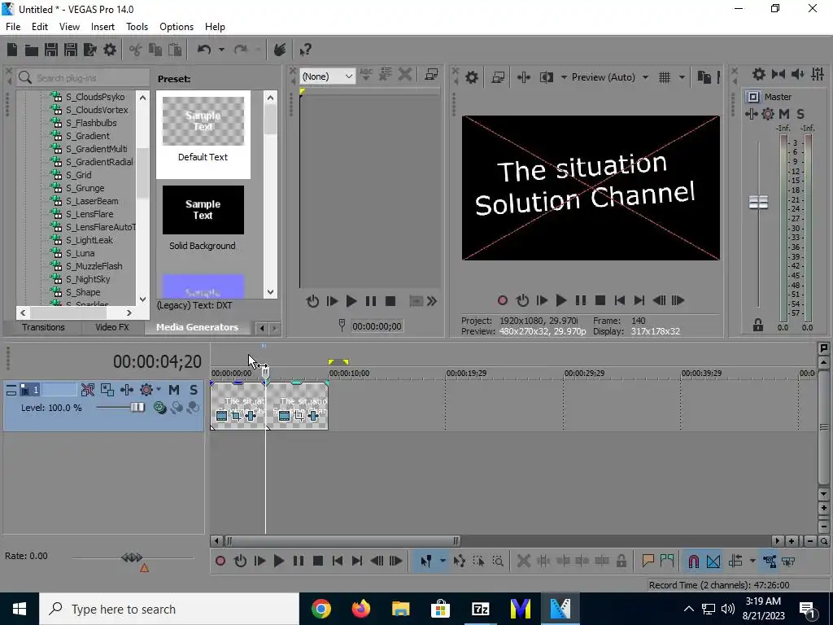The image size is (833, 625).
Task: Toggle Enable Snapping magnet icon
Action: [693, 562]
